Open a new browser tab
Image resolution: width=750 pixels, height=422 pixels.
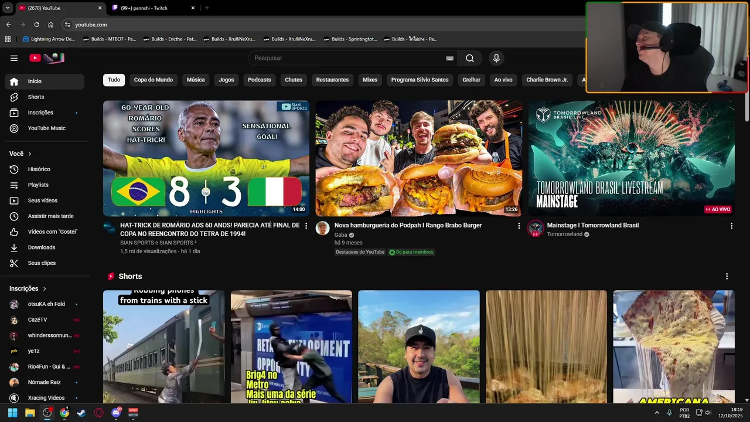pyautogui.click(x=207, y=8)
